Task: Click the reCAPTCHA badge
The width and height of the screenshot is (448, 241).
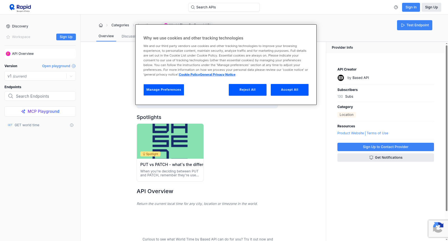Action: point(438,229)
